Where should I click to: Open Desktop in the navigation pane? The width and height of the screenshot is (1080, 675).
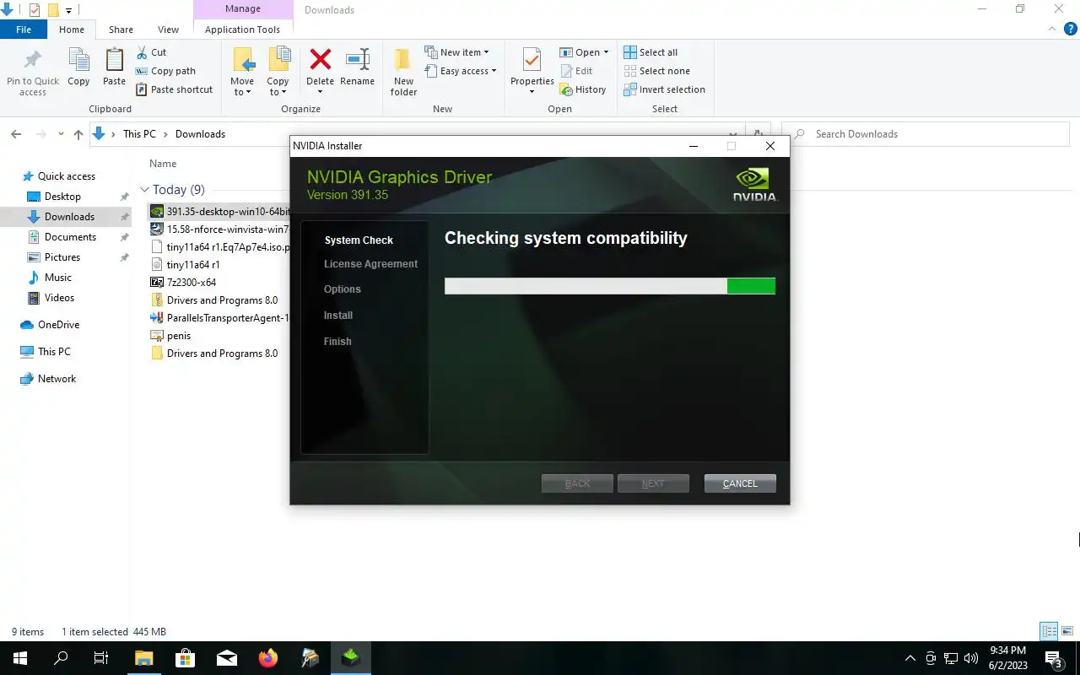(x=62, y=197)
